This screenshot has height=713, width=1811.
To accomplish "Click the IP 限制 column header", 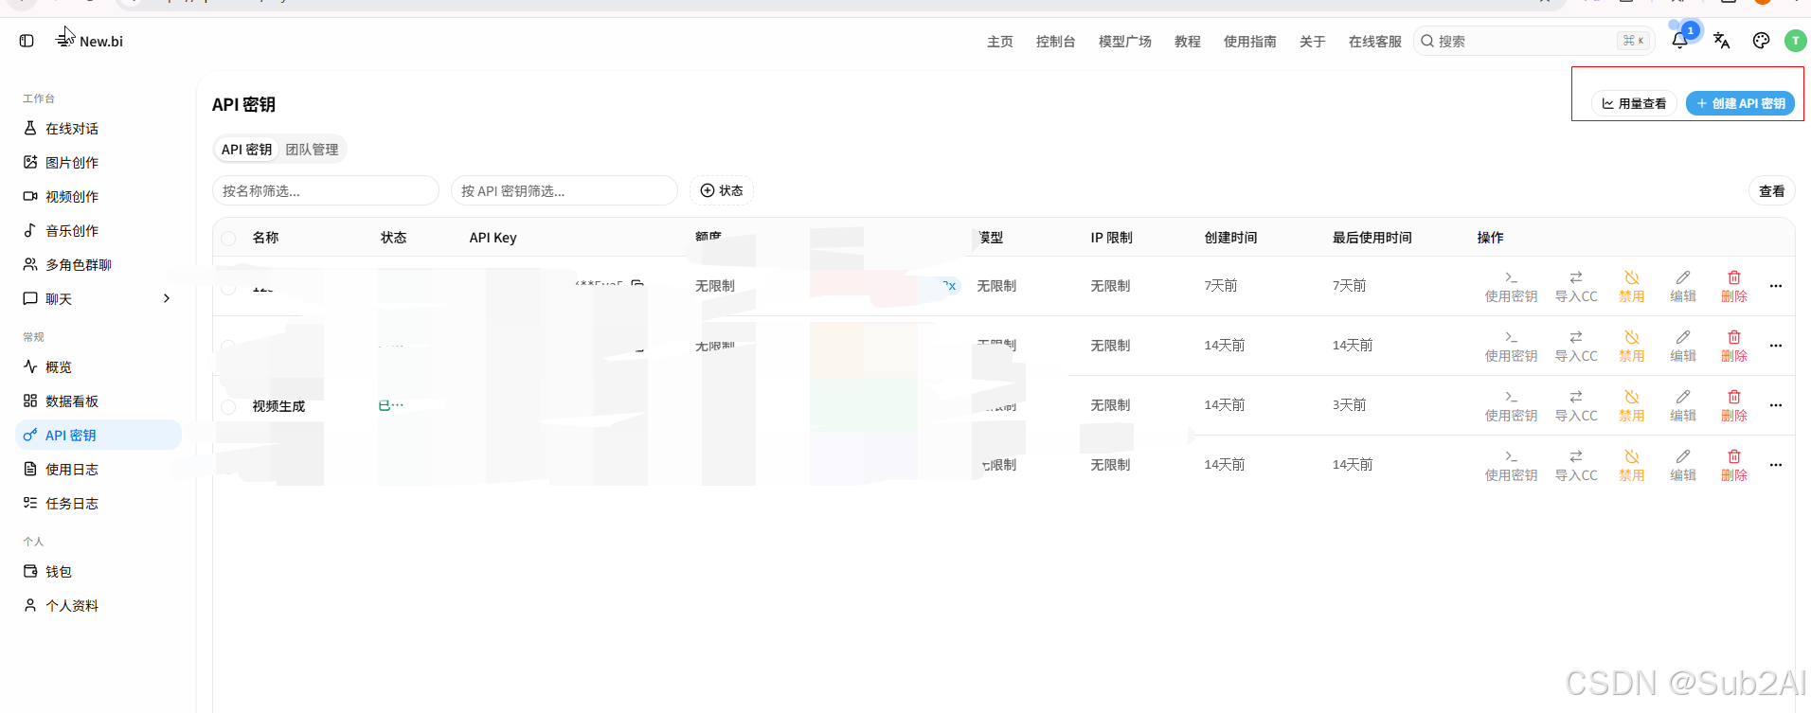I will (1111, 238).
